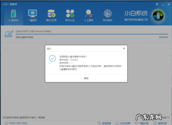
Task: Switch to the 一键装机 tab
Action: pos(32,16)
